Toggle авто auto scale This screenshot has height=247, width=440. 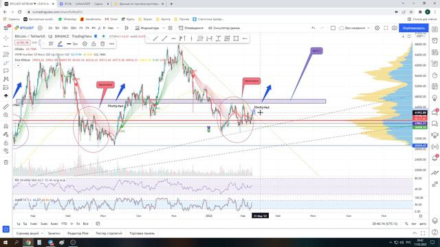click(423, 224)
